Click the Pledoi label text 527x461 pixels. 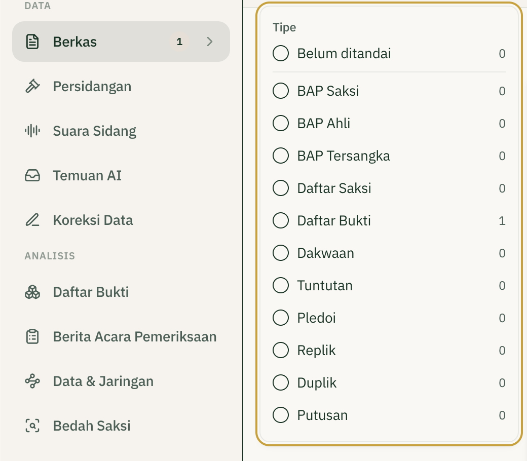[316, 318]
